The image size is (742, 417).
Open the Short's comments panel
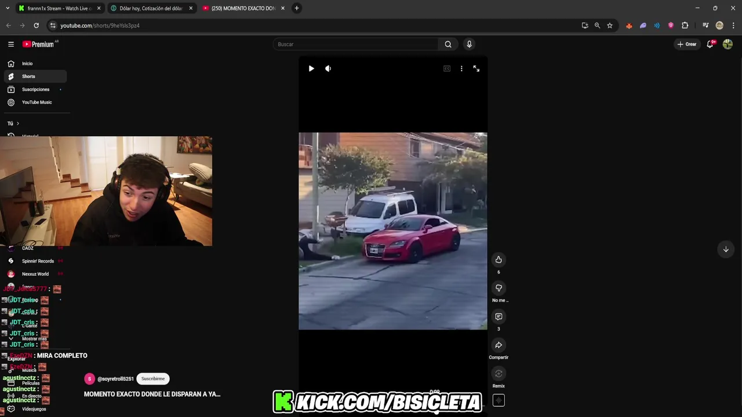499,316
